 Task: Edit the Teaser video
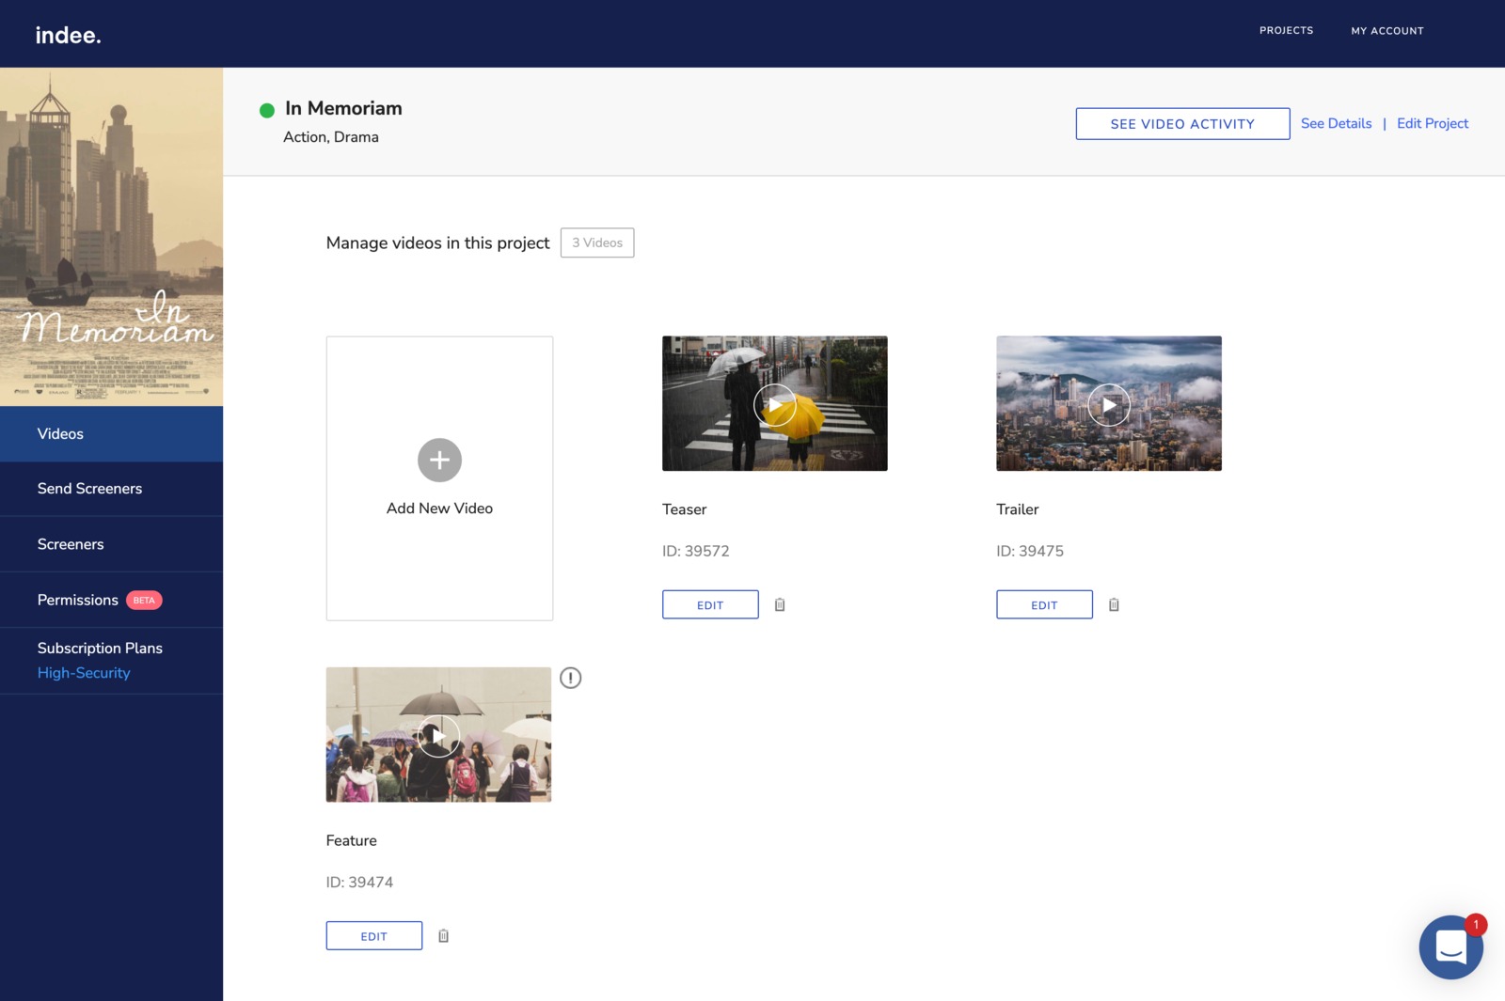(x=710, y=604)
